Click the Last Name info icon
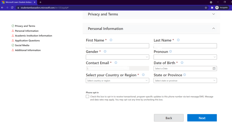Viewport: 232px width, 125px height. pyautogui.click(x=178, y=40)
